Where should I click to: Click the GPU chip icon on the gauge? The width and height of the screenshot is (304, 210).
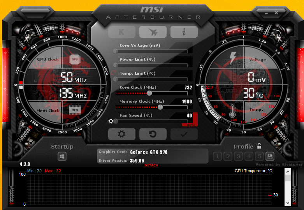click(75, 59)
